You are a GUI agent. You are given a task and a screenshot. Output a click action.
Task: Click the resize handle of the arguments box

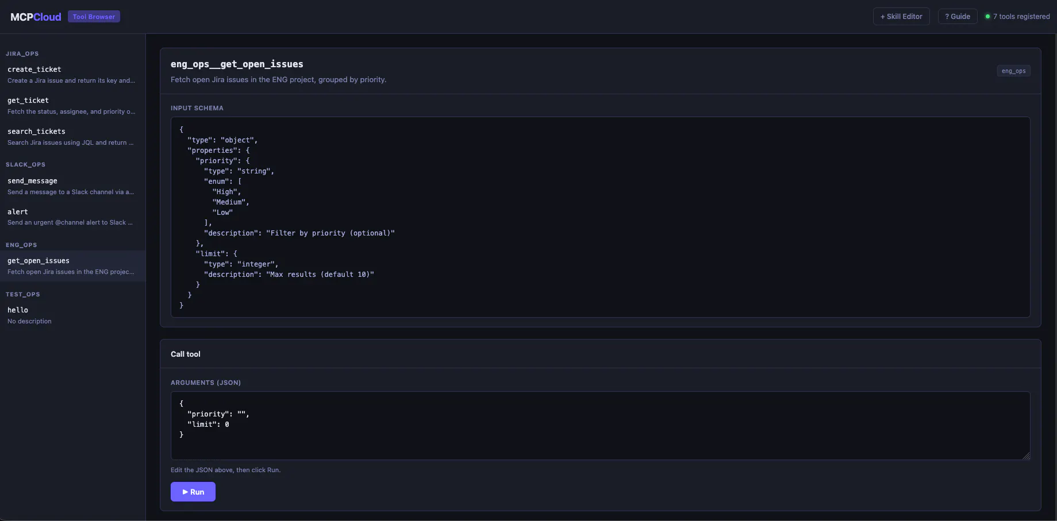(1026, 456)
